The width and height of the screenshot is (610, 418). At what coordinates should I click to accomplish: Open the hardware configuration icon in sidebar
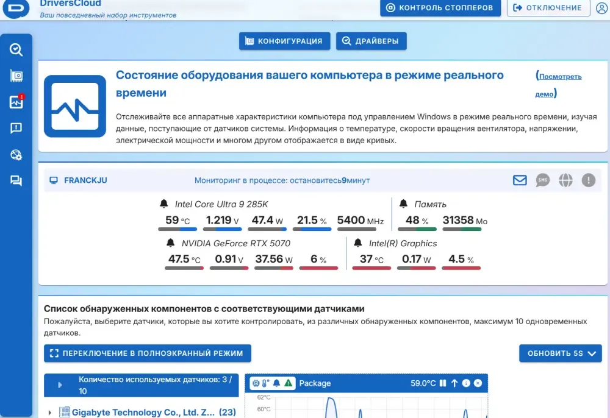coord(16,76)
